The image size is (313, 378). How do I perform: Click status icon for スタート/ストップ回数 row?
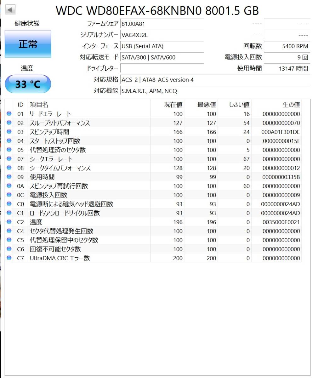[x=9, y=140]
